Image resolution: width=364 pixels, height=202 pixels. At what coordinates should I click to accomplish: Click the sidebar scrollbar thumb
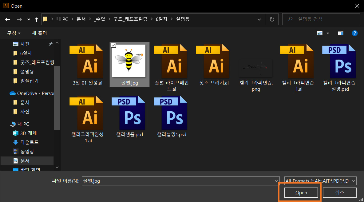pyautogui.click(x=57, y=98)
